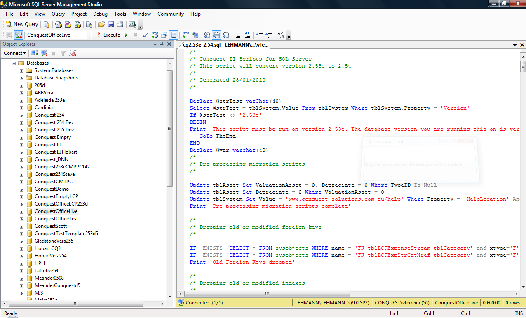Start a SQL Server Compact Edition Query
Image resolution: width=526 pixels, height=318 pixels.
[x=89, y=24]
